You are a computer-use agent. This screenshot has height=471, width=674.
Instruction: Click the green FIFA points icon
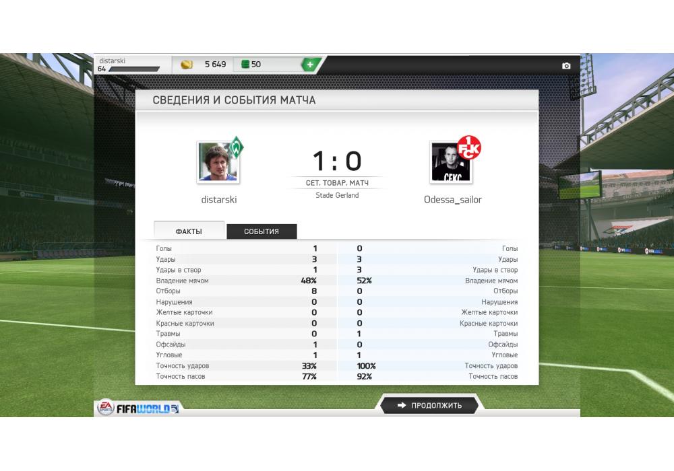click(x=245, y=64)
